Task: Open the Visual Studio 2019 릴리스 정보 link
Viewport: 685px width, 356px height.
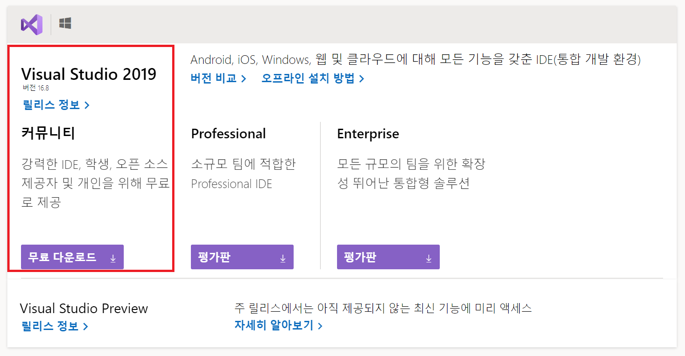Action: click(x=56, y=105)
